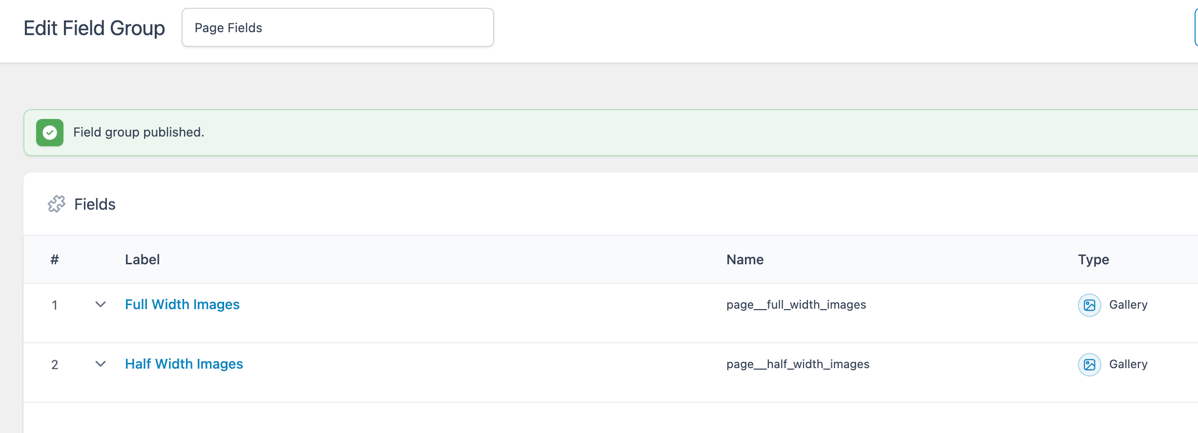Click the # column header
Image resolution: width=1198 pixels, height=433 pixels.
click(55, 259)
